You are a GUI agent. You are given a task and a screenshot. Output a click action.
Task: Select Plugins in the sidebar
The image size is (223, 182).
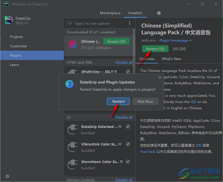tap(32, 55)
